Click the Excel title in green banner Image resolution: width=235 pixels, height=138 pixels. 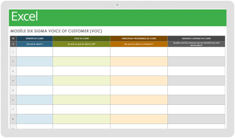click(x=25, y=16)
